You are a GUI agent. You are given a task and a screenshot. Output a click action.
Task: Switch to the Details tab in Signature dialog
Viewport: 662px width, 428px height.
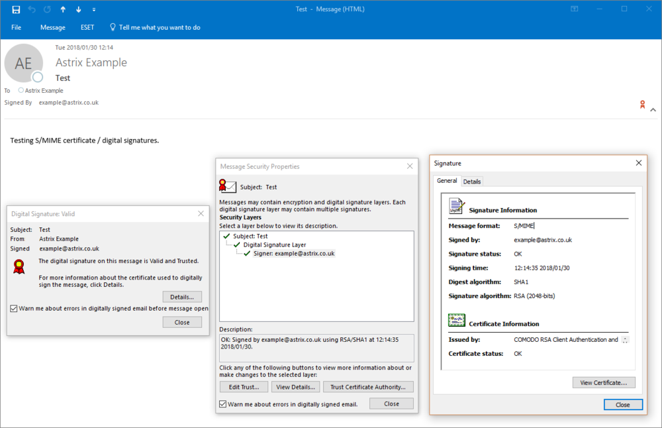[x=472, y=182]
